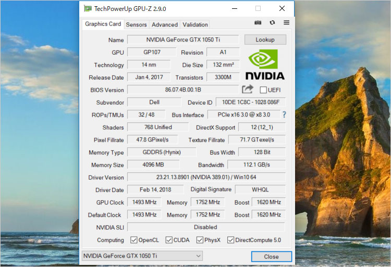391x267 pixels.
Task: Click the Computing label text
Action: point(110,240)
